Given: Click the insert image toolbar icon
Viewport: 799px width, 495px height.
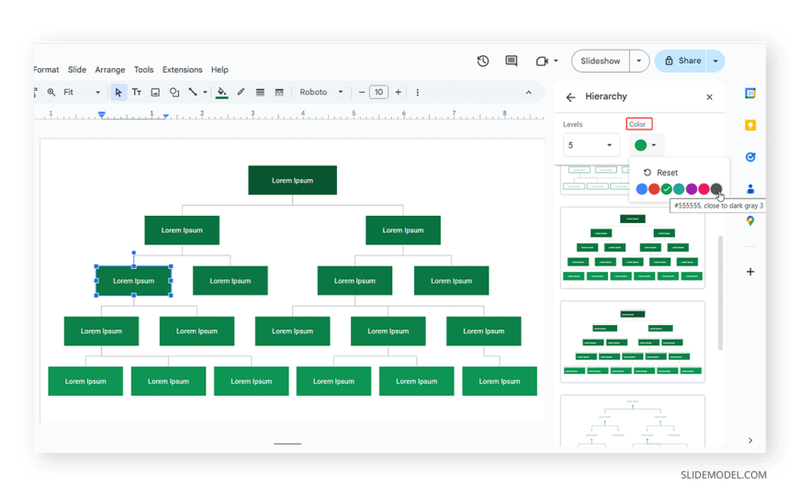Looking at the screenshot, I should pos(155,92).
